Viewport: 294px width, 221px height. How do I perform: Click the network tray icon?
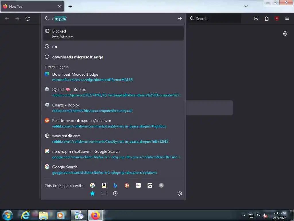click(251, 216)
